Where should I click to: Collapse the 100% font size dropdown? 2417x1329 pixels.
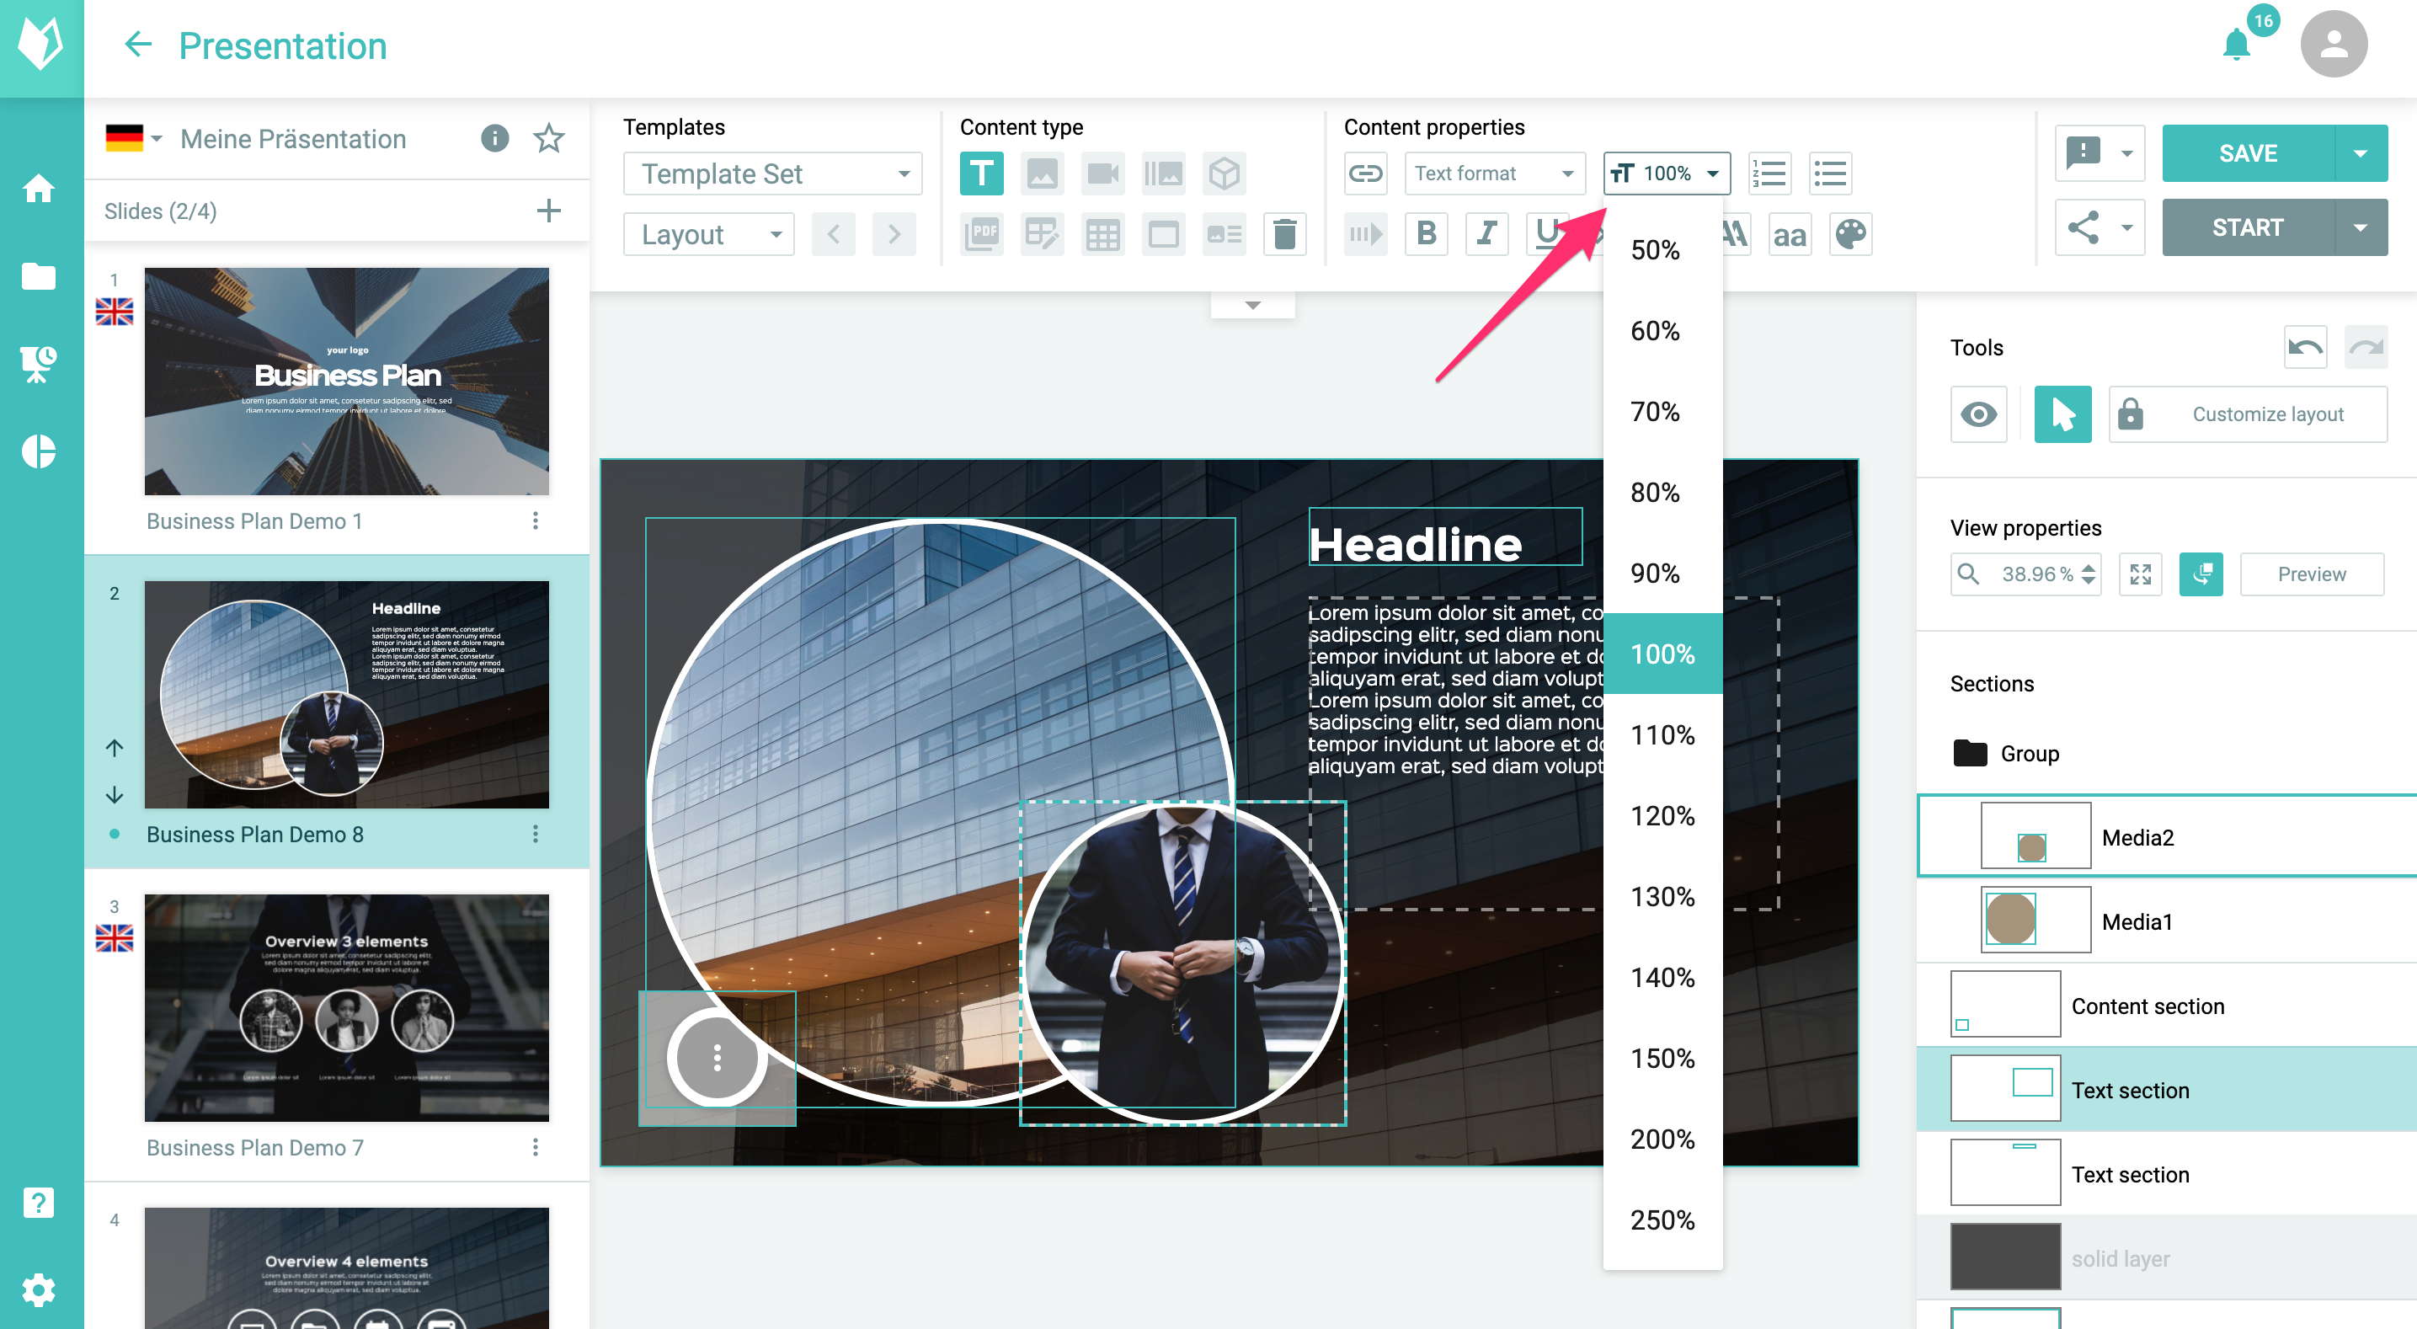tap(1667, 173)
